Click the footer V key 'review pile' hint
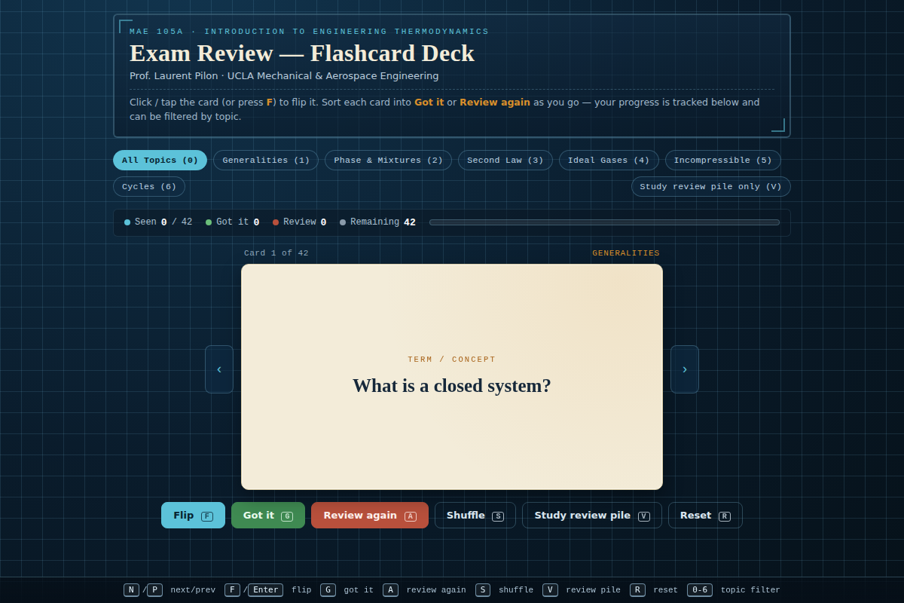The image size is (904, 603). 550,590
